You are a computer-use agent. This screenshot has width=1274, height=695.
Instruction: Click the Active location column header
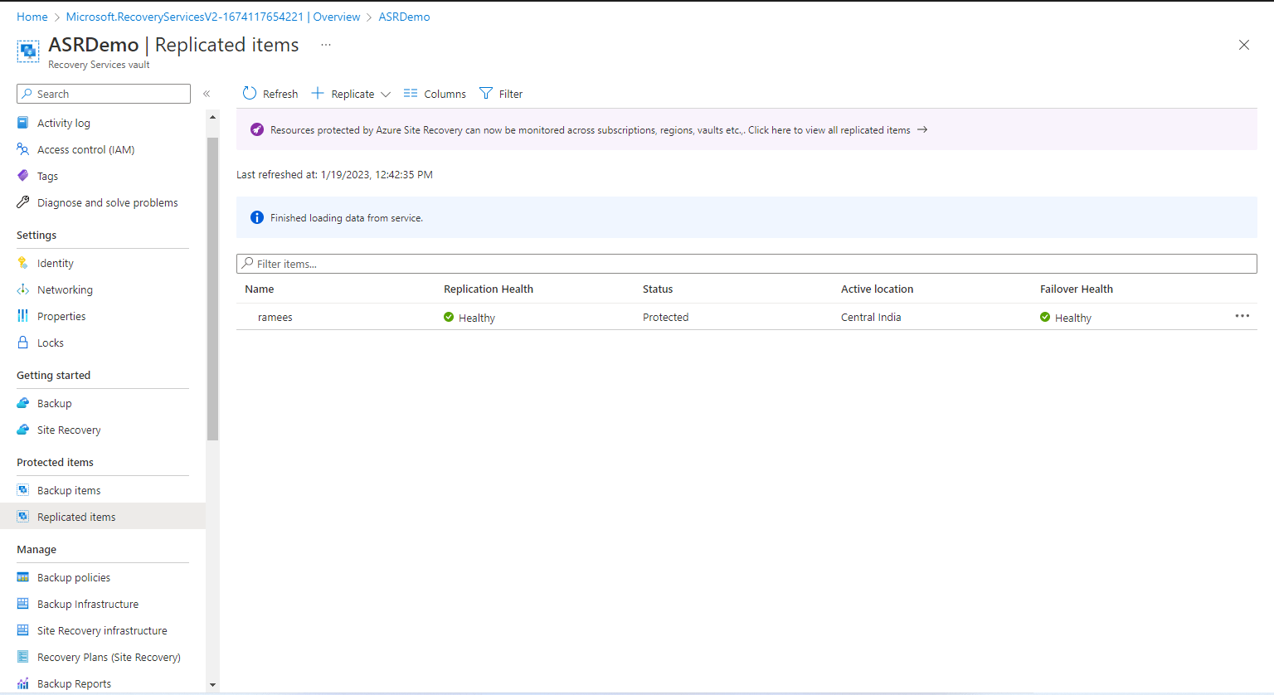pyautogui.click(x=877, y=289)
